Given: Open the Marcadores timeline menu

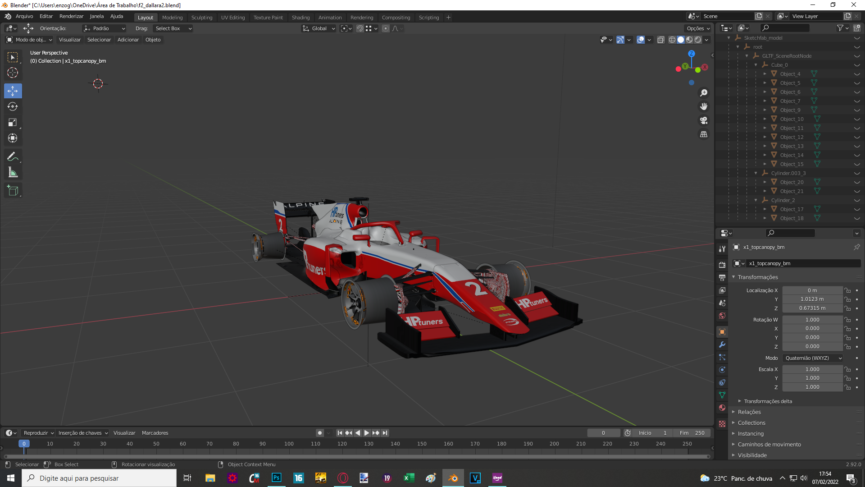Looking at the screenshot, I should pos(155,433).
